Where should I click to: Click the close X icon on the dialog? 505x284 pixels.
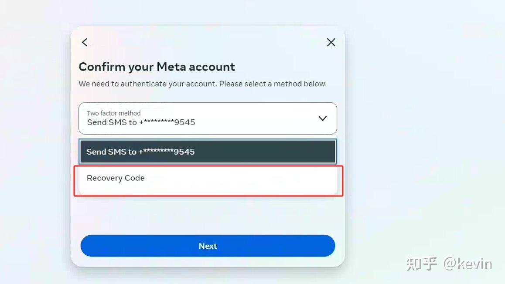pyautogui.click(x=331, y=42)
